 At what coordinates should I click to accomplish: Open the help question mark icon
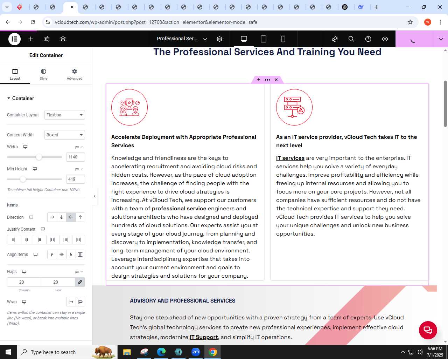pyautogui.click(x=368, y=39)
